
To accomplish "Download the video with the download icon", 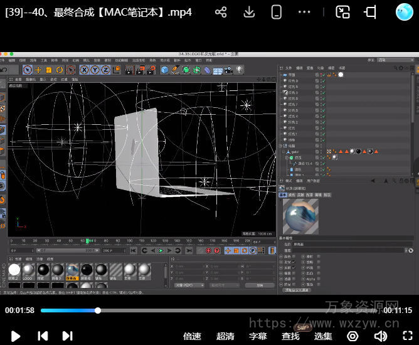I will coord(249,12).
